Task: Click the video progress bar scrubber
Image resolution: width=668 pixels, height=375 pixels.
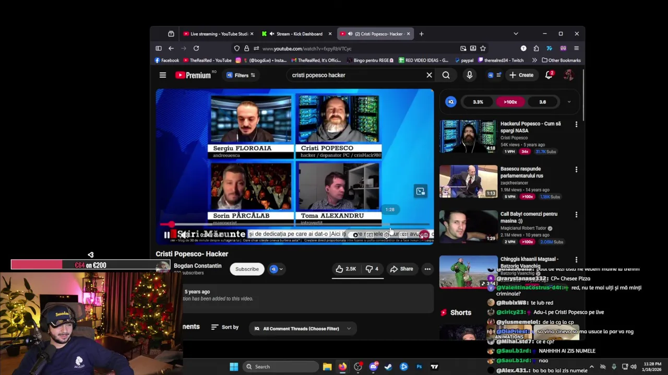Action: [171, 224]
